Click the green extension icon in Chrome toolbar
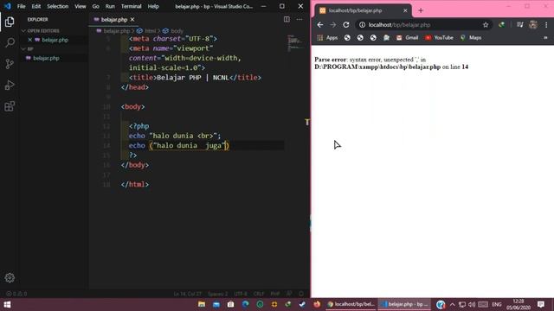Image resolution: width=554 pixels, height=311 pixels. 501,25
